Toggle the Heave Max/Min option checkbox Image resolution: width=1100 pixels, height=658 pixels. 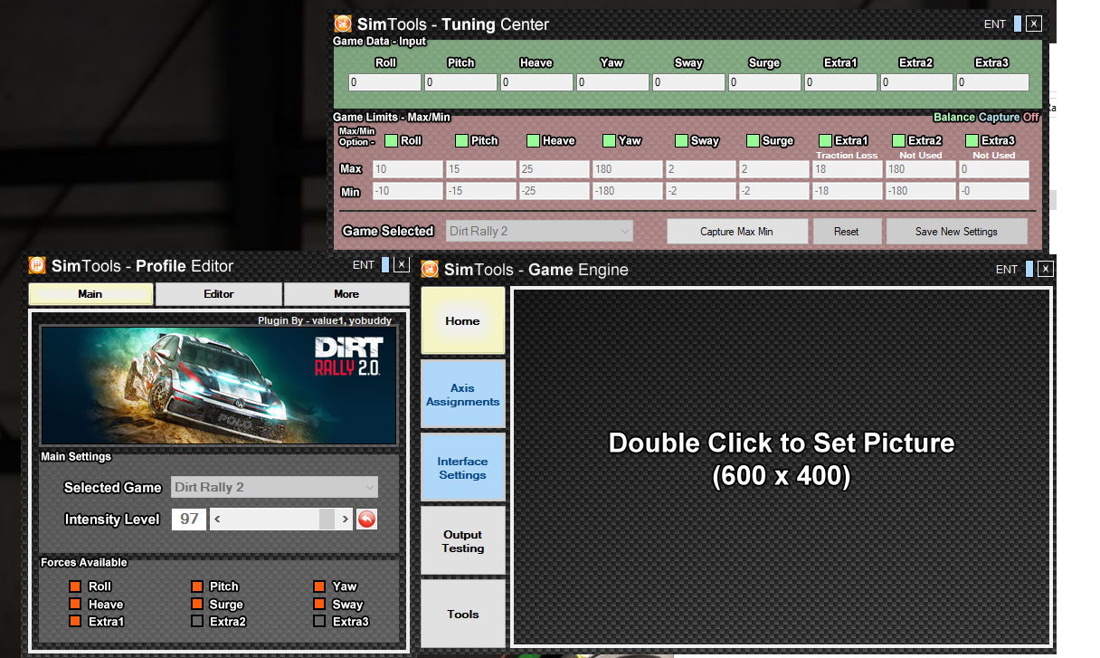click(534, 140)
